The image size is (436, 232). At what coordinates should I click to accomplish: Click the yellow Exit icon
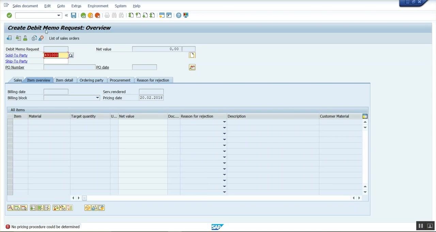90,15
